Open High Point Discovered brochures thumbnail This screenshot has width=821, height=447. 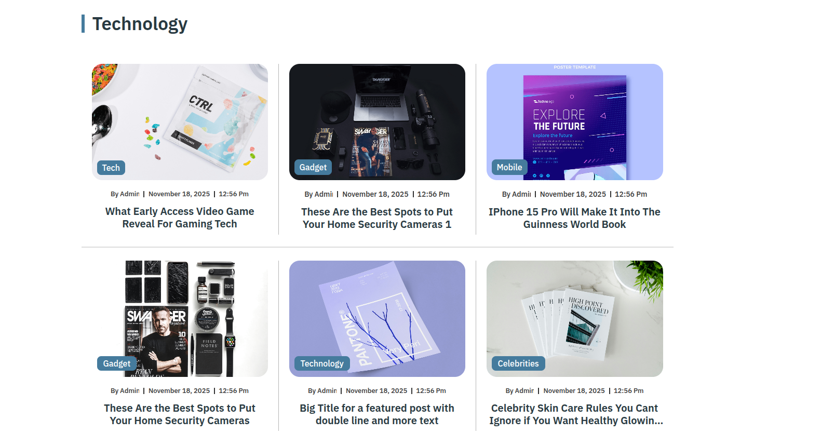[575, 319]
